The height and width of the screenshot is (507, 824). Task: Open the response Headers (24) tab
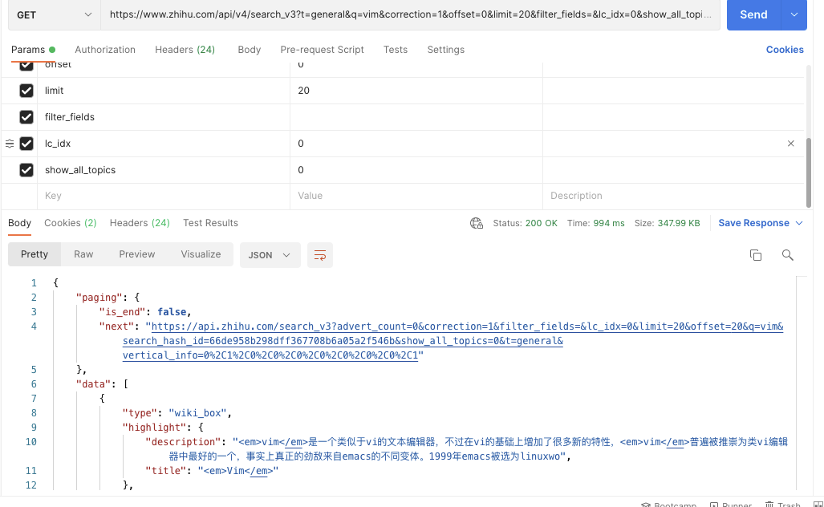point(140,223)
